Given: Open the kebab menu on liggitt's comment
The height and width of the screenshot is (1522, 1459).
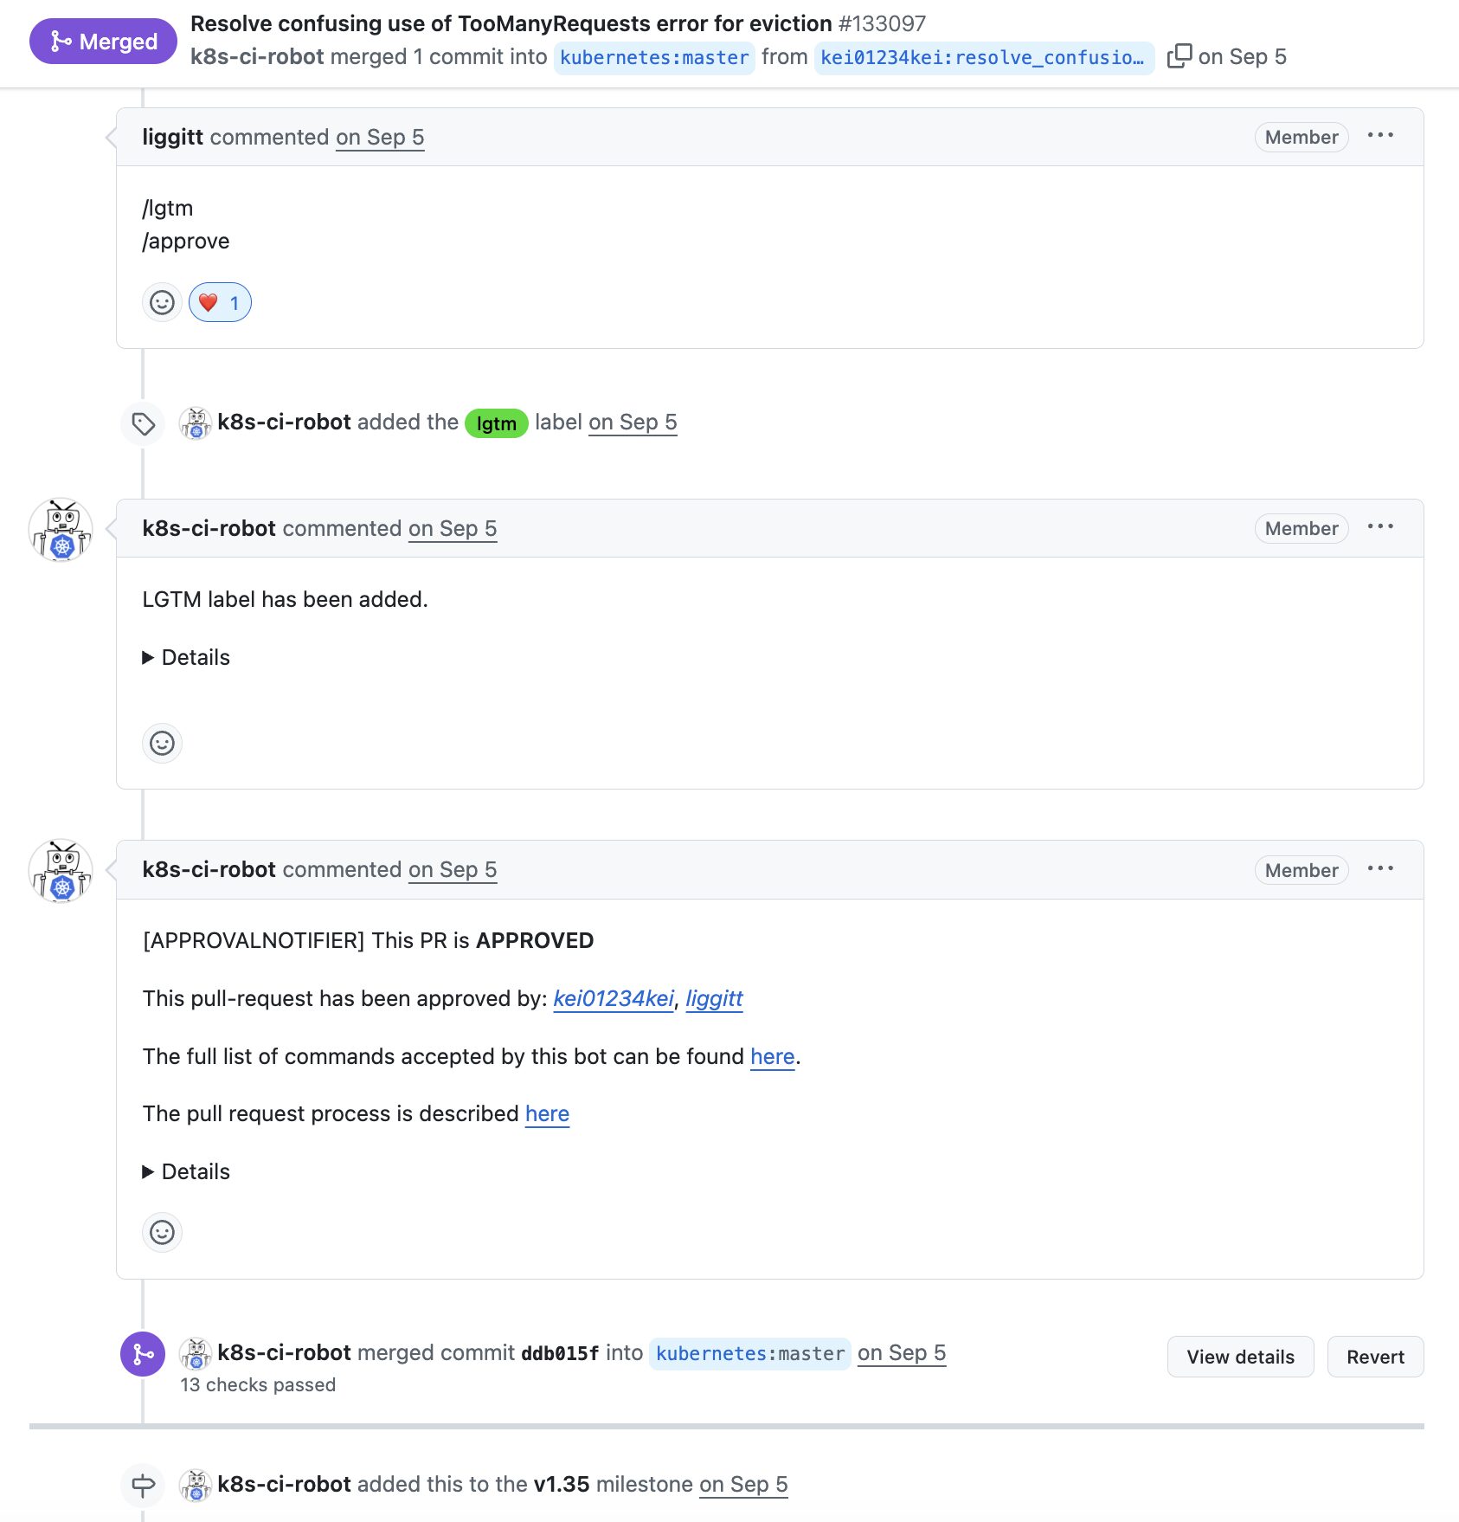Looking at the screenshot, I should pyautogui.click(x=1381, y=135).
